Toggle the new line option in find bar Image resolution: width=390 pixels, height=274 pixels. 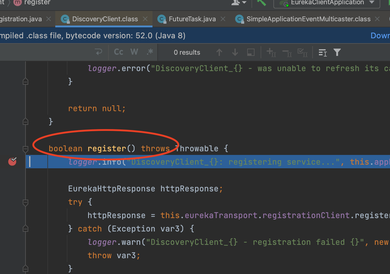pos(99,52)
